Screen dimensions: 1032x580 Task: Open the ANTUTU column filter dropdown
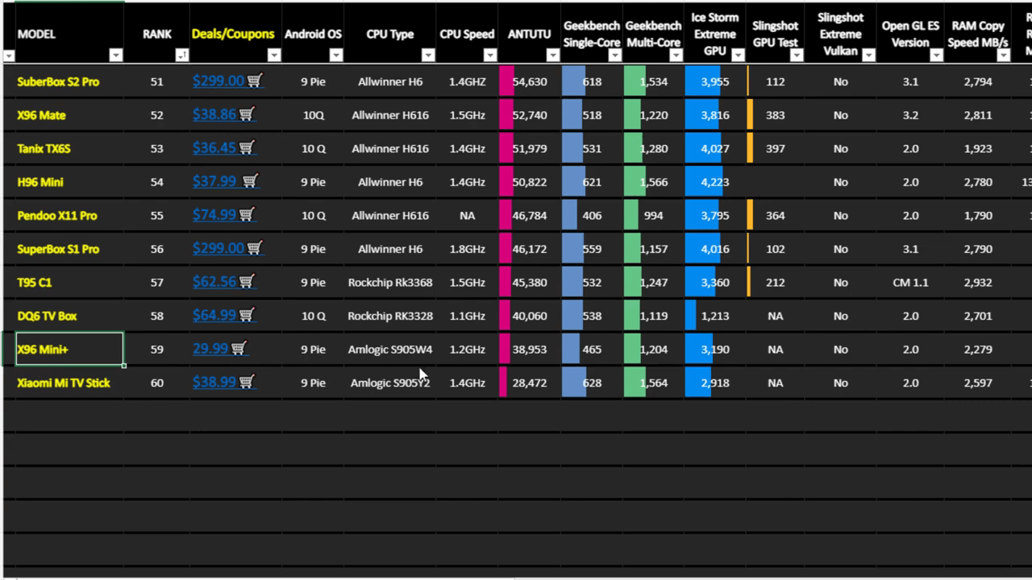click(552, 56)
